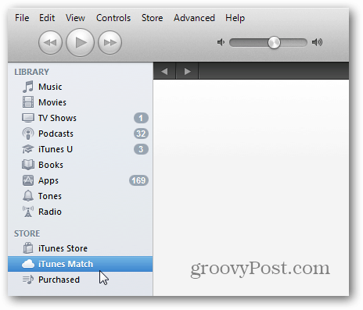Image resolution: width=363 pixels, height=310 pixels.
Task: Click the Movies film strip icon
Action: tap(28, 102)
